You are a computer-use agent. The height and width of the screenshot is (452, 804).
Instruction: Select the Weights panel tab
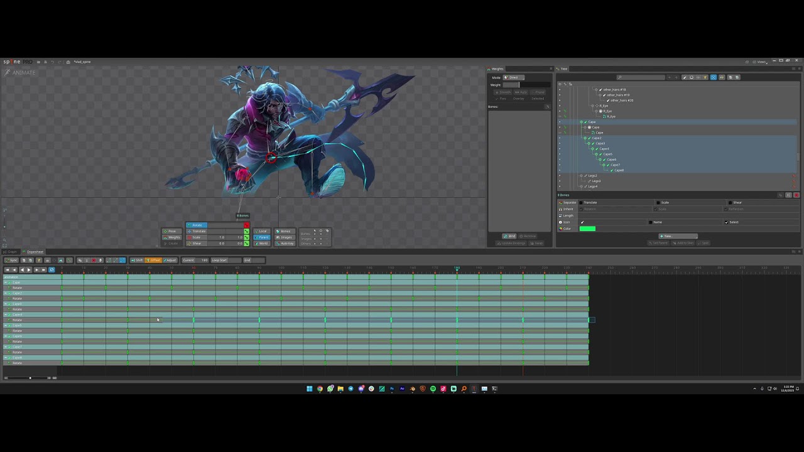[496, 69]
